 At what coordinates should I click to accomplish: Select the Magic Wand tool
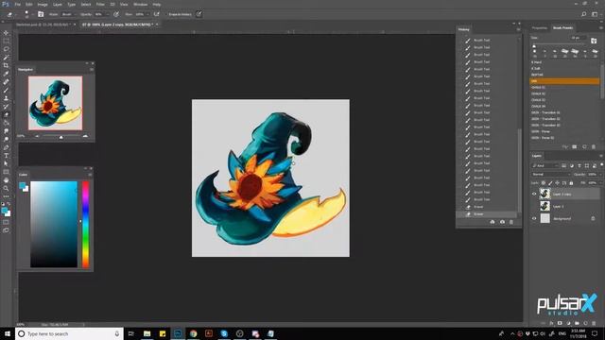pos(6,58)
